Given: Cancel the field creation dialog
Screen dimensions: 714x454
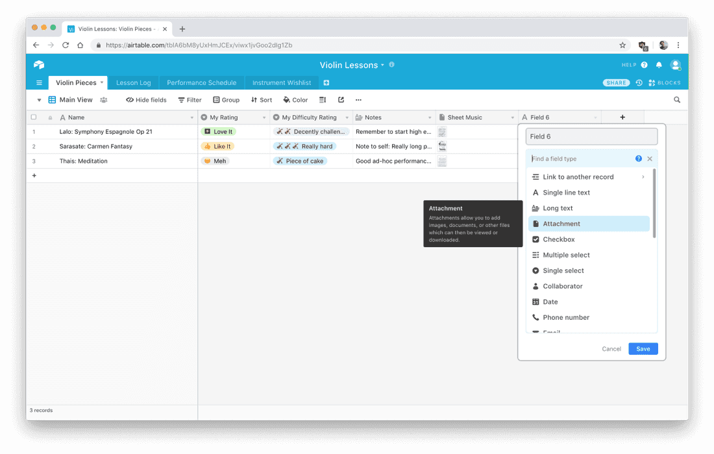Looking at the screenshot, I should 611,348.
